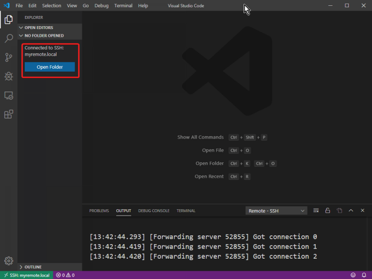Switch to the Debug Console tab
The width and height of the screenshot is (372, 279).
(x=154, y=211)
